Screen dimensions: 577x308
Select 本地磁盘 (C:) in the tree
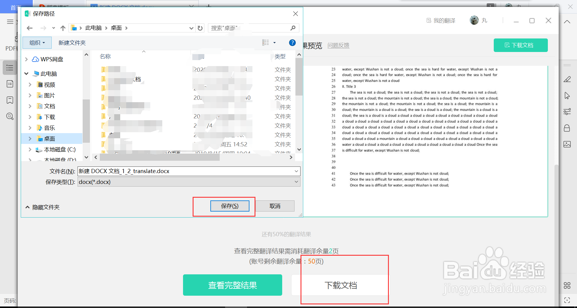tap(60, 149)
